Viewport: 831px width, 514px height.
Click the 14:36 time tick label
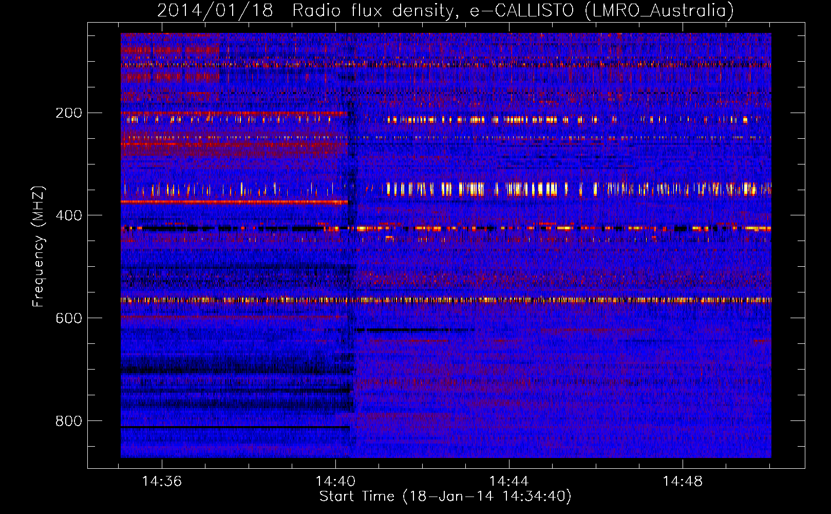point(162,482)
